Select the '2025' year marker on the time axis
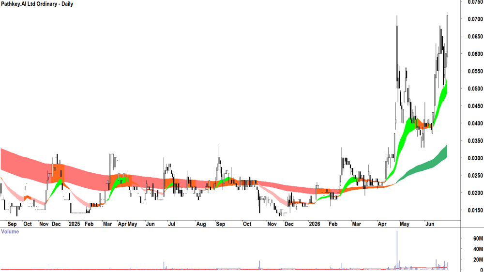Image resolution: width=484 pixels, height=272 pixels. point(74,224)
